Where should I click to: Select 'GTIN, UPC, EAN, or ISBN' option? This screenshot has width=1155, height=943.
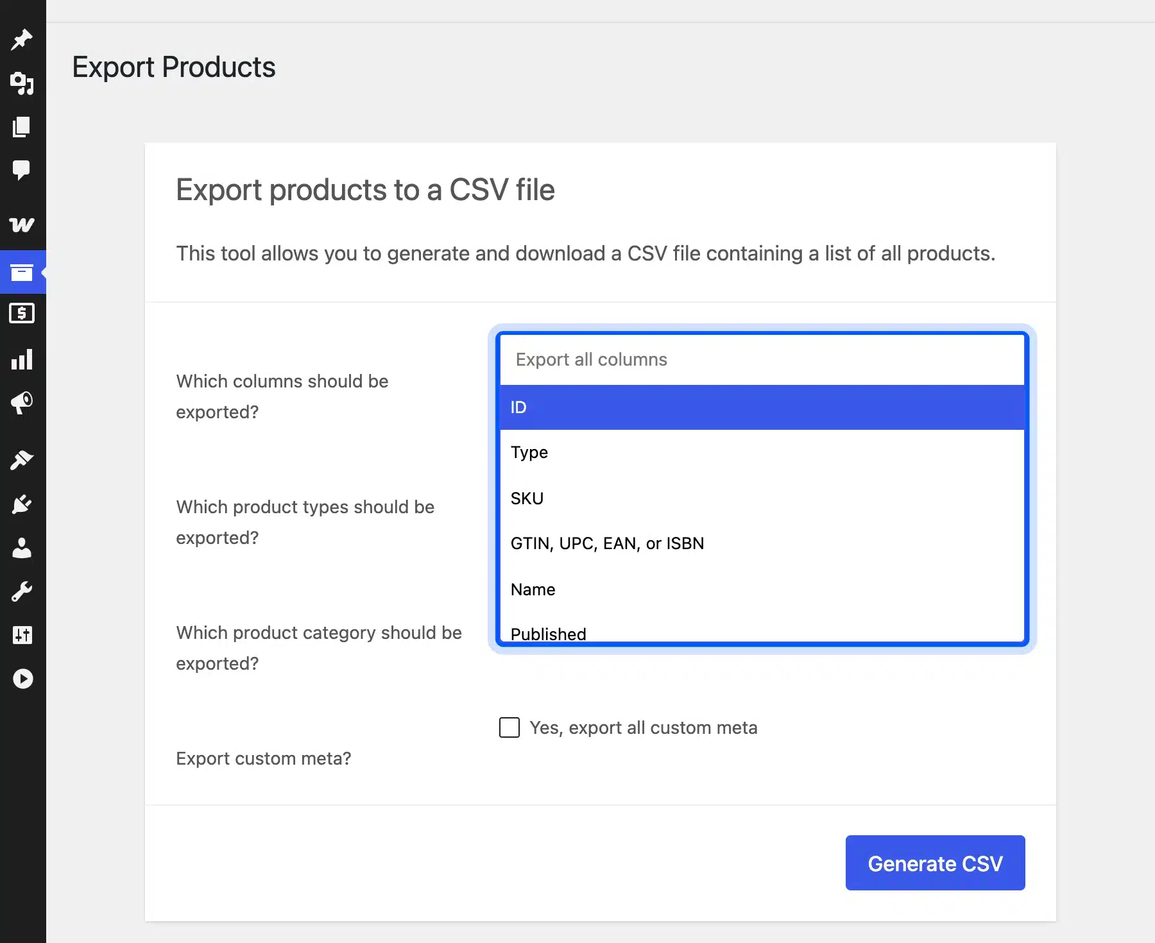click(762, 543)
